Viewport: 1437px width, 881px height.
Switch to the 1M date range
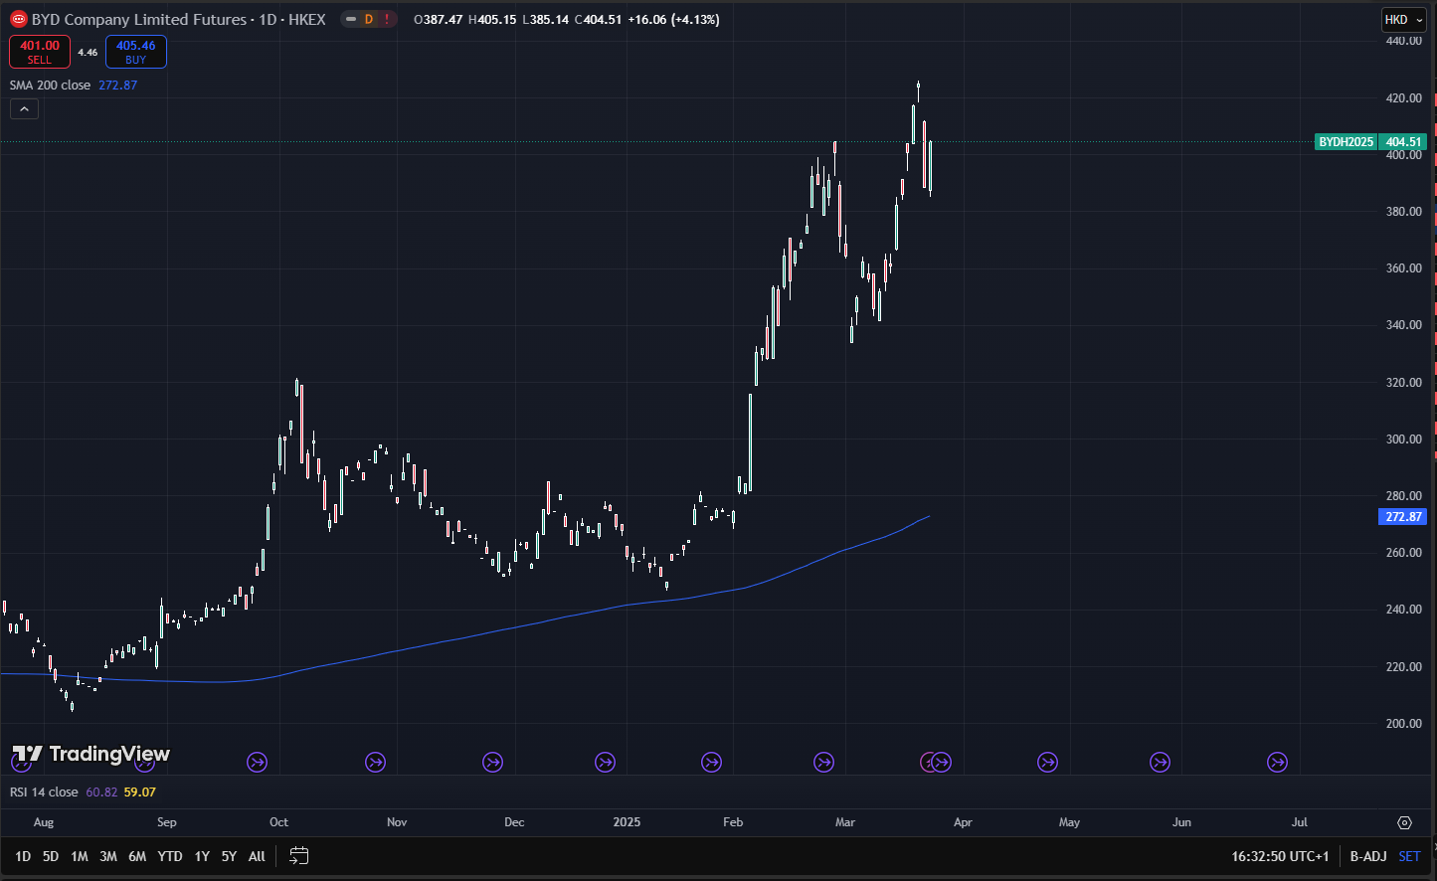point(80,856)
